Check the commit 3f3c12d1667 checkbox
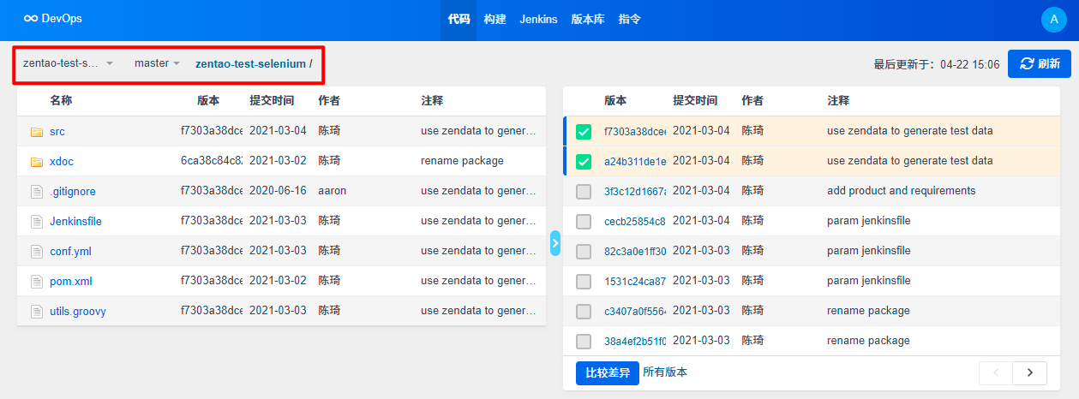 pyautogui.click(x=584, y=192)
